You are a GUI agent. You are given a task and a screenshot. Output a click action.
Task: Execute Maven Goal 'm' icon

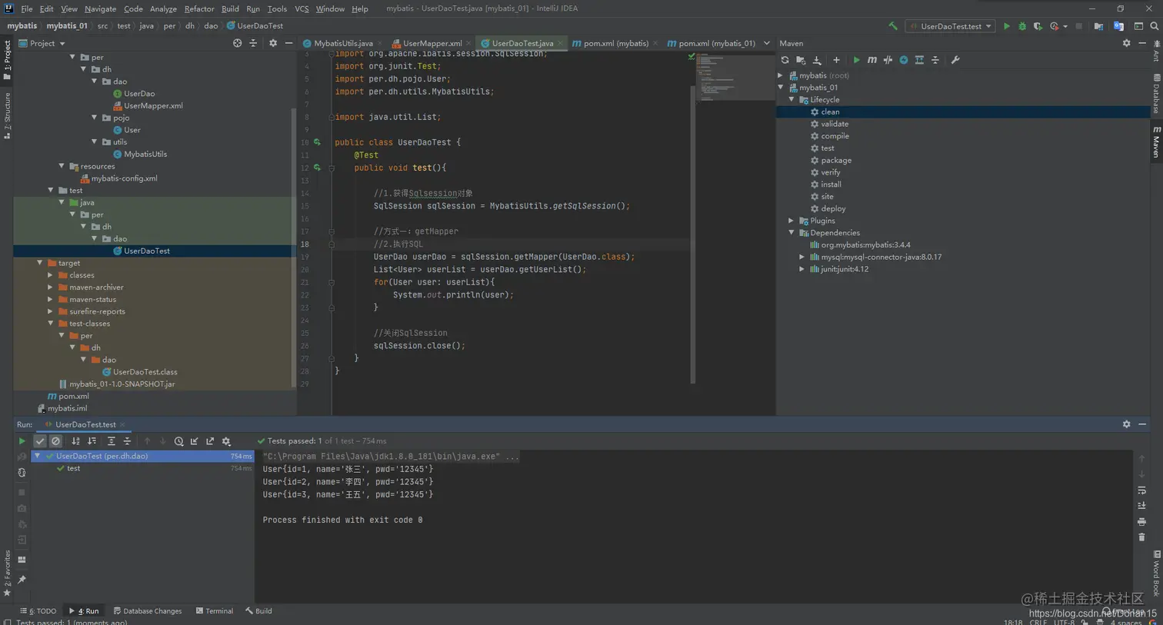871,60
